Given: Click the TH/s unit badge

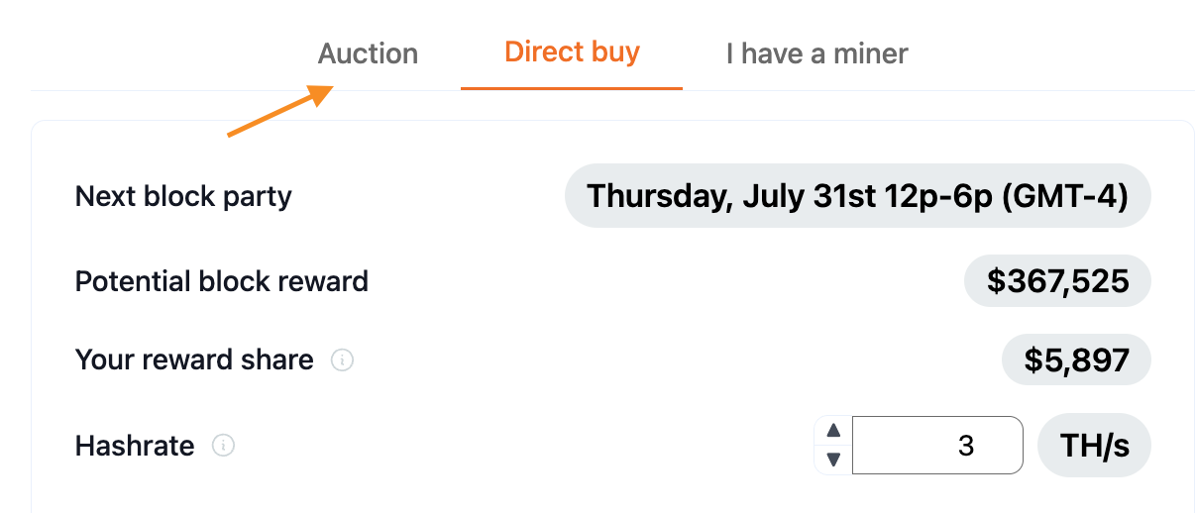Looking at the screenshot, I should point(1094,446).
